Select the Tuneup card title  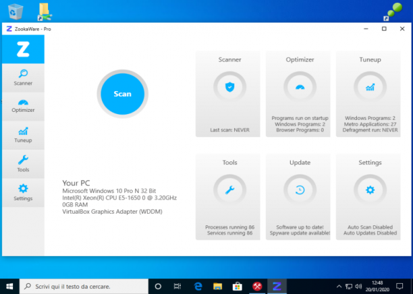pyautogui.click(x=370, y=60)
